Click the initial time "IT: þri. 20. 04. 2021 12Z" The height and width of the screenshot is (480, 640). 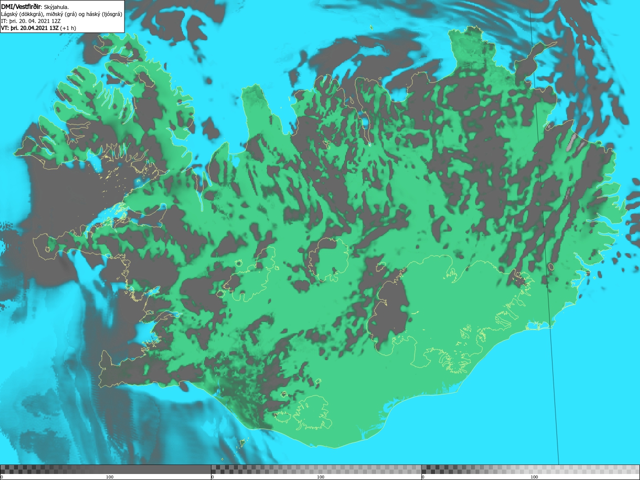[x=31, y=21]
